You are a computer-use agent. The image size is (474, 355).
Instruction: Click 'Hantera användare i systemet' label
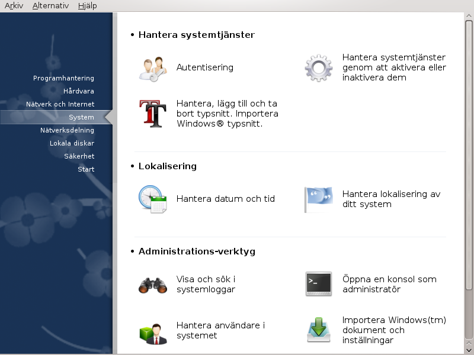click(x=220, y=330)
